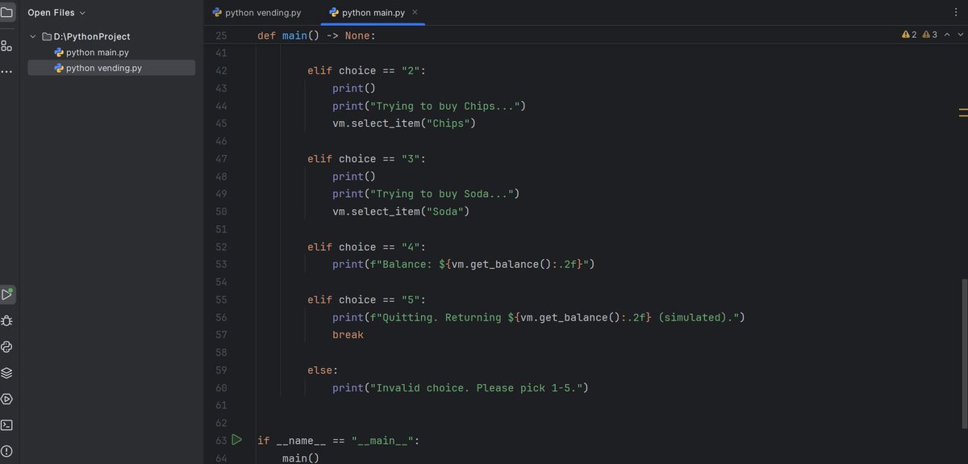Place cursor on elif choice == "3" line
The width and height of the screenshot is (968, 464).
366,159
